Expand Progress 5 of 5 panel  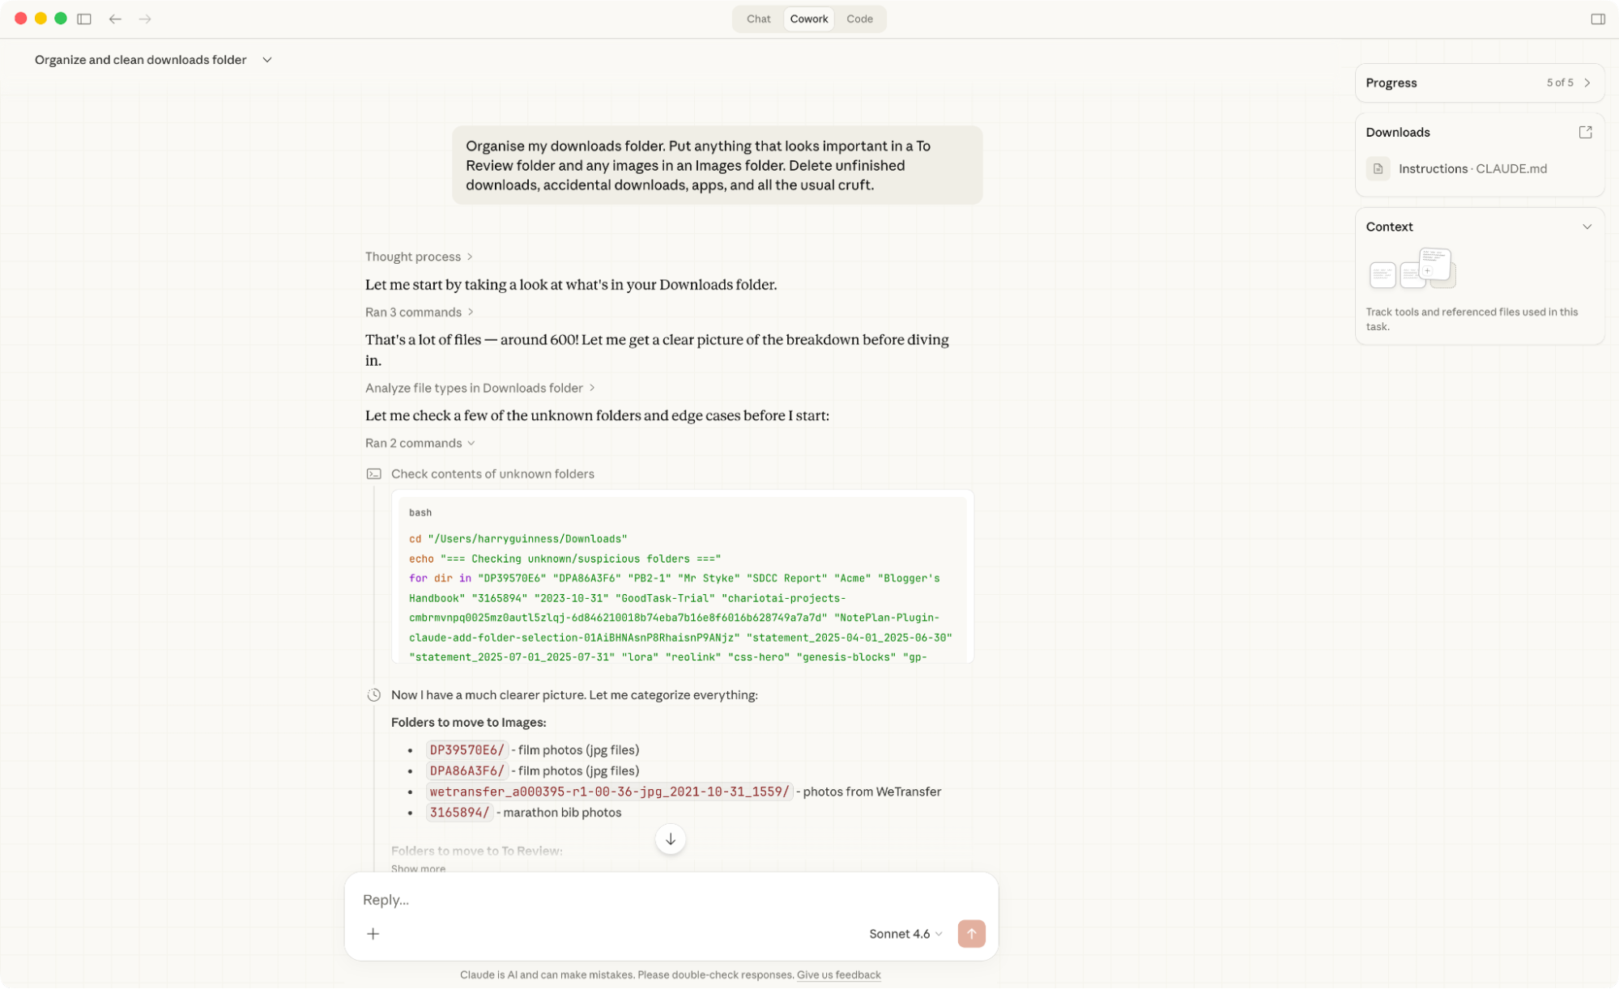(x=1587, y=83)
